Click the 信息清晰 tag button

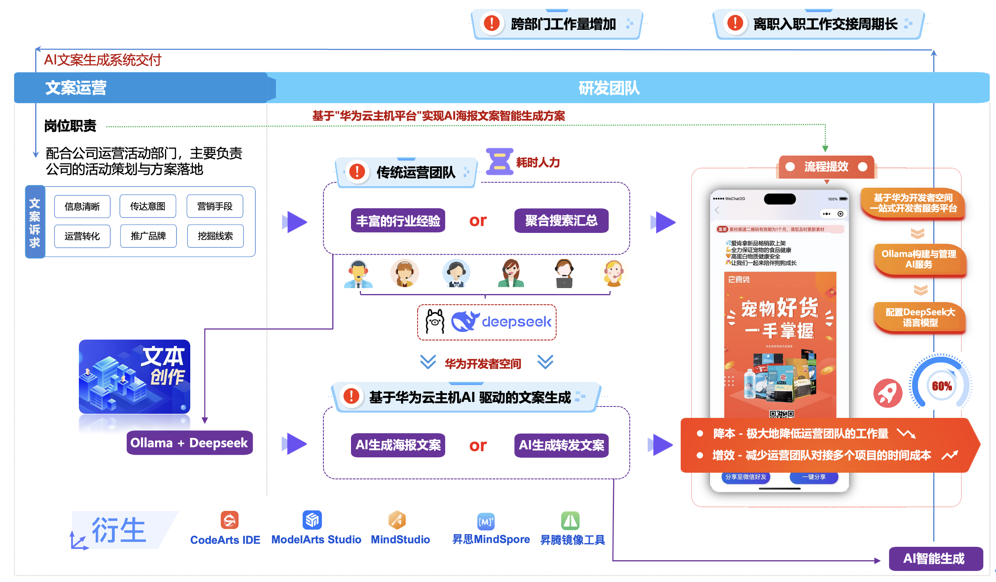(82, 206)
